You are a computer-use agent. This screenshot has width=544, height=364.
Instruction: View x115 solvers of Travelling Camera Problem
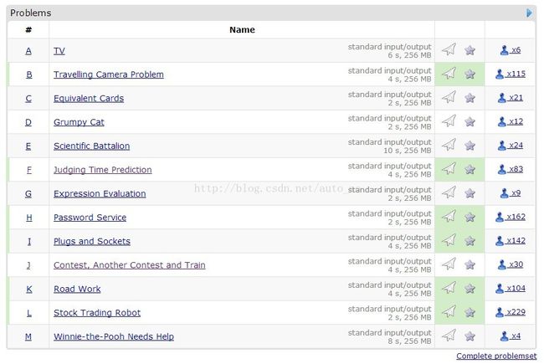pos(511,74)
